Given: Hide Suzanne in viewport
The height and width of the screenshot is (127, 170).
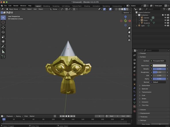Looking at the screenshot, I should [x=165, y=23].
